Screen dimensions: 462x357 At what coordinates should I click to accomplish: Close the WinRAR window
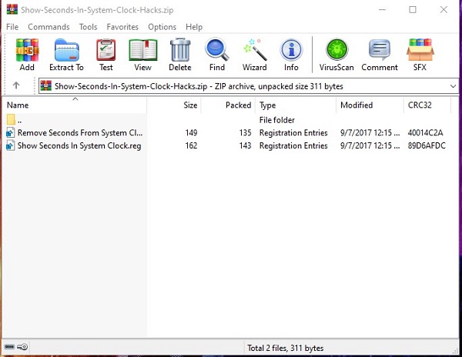point(444,10)
